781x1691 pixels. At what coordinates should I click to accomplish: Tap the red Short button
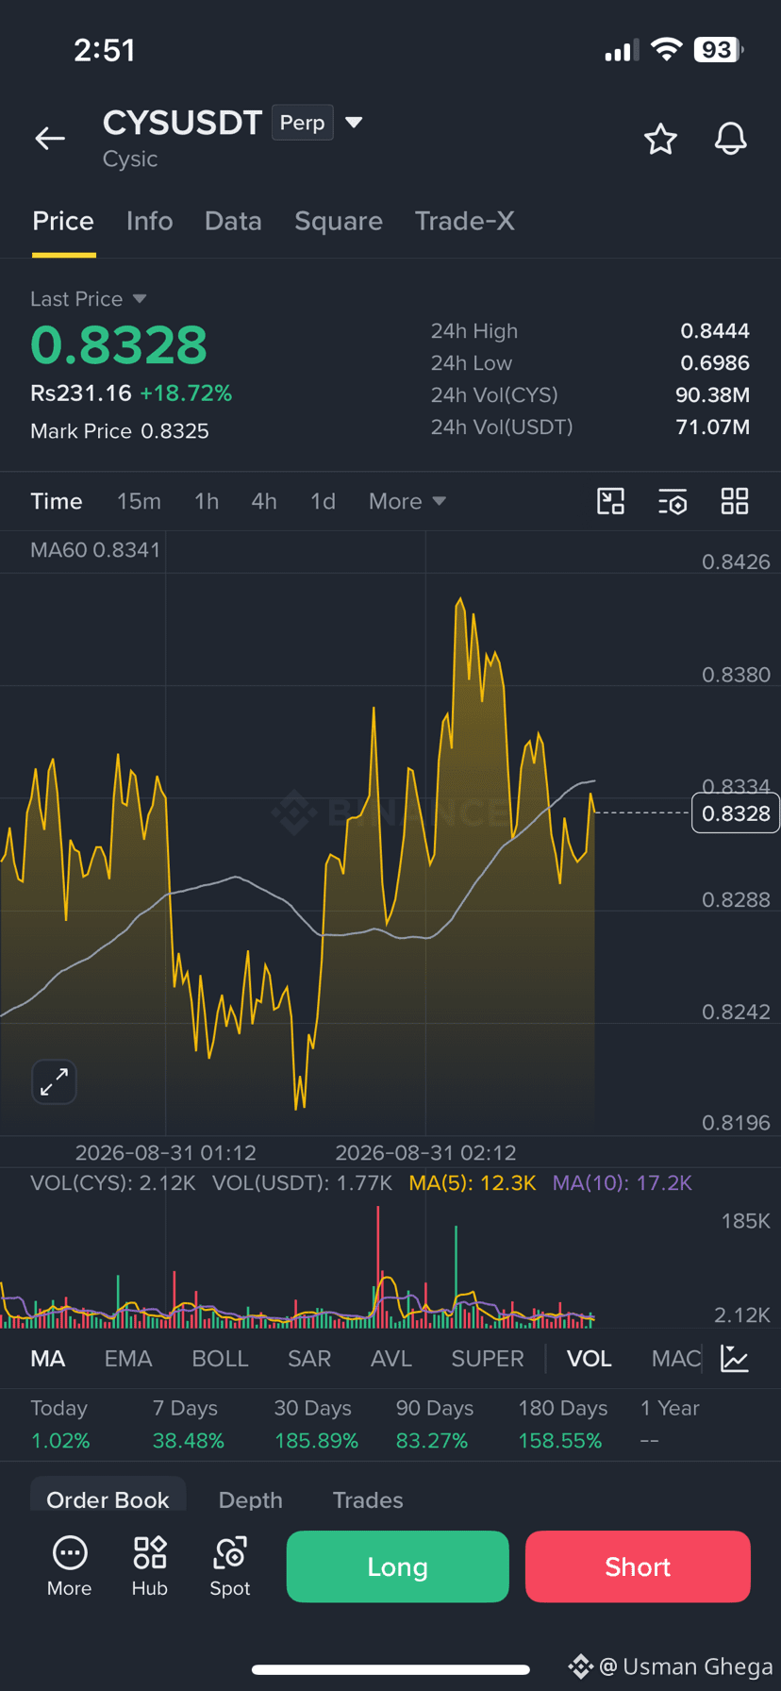tap(638, 1566)
